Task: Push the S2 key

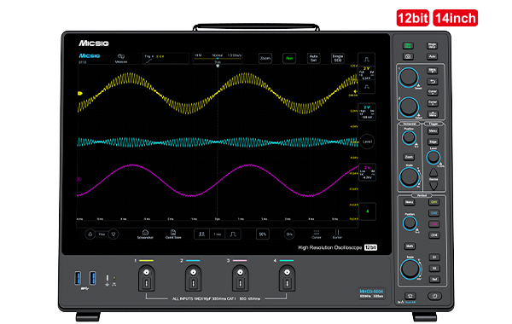Action: tap(434, 269)
